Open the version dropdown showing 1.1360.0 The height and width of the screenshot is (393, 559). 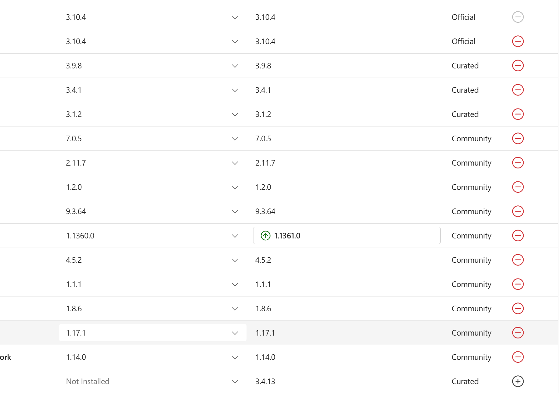(153, 236)
